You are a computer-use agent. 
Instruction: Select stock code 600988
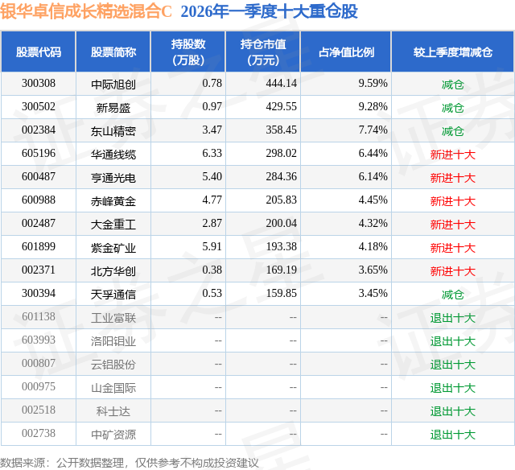coord(39,200)
